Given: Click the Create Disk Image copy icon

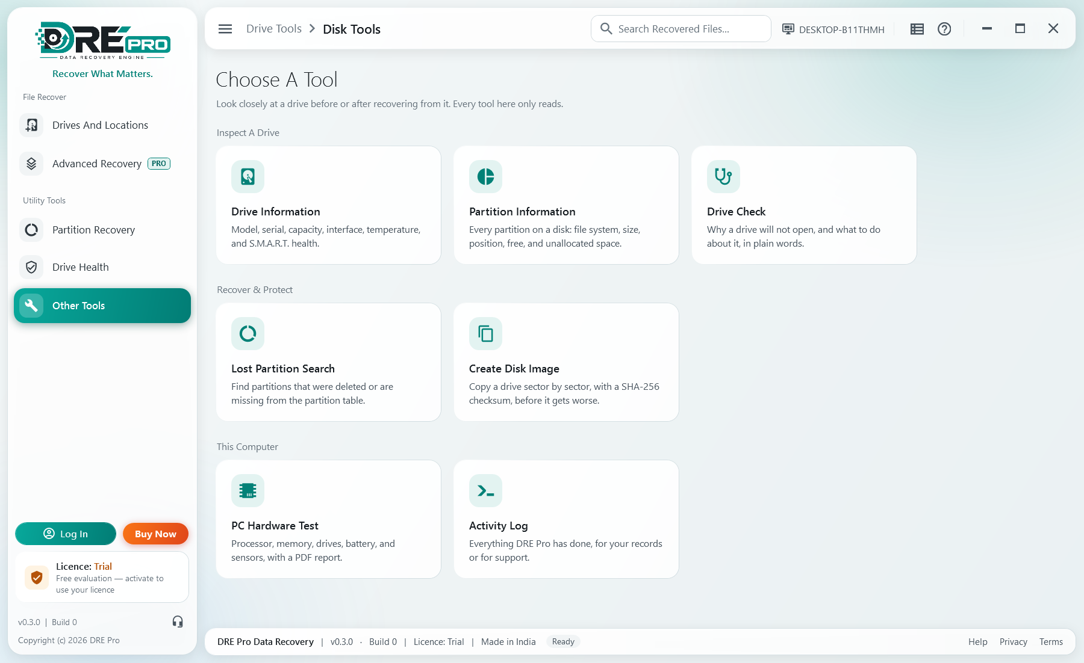Looking at the screenshot, I should point(485,333).
